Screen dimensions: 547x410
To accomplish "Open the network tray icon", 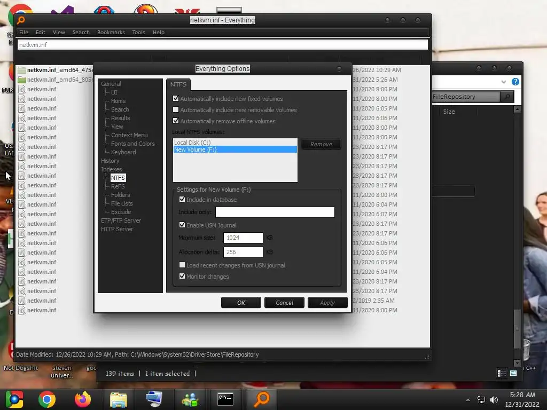I will tap(481, 400).
